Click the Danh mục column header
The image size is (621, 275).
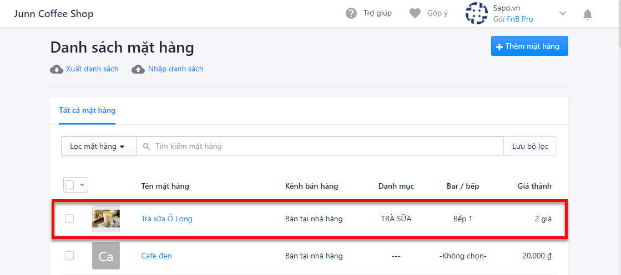click(396, 186)
